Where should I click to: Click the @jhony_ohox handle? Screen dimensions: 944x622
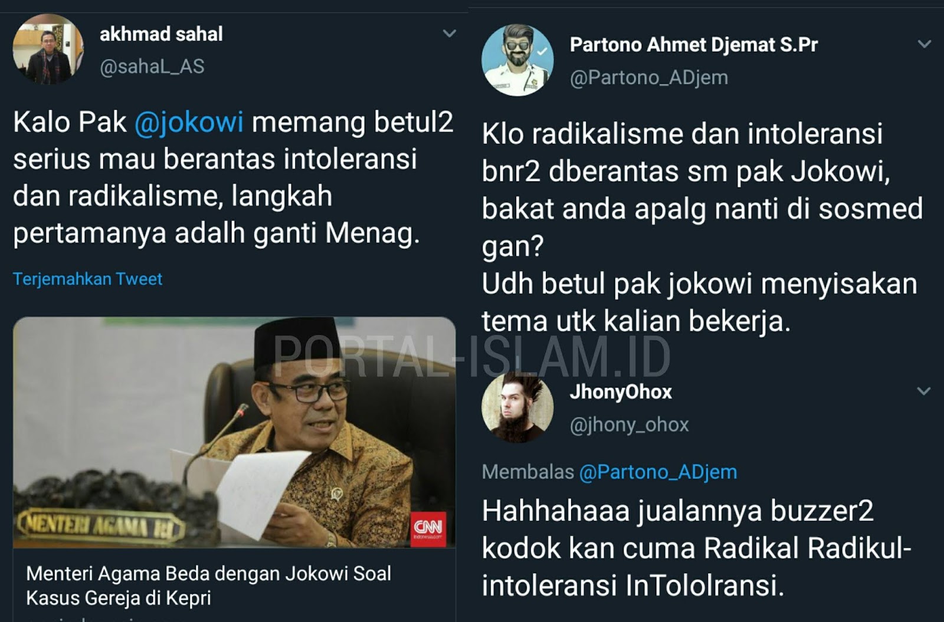tap(629, 424)
